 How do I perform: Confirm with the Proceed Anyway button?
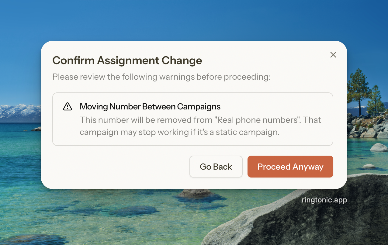(290, 167)
